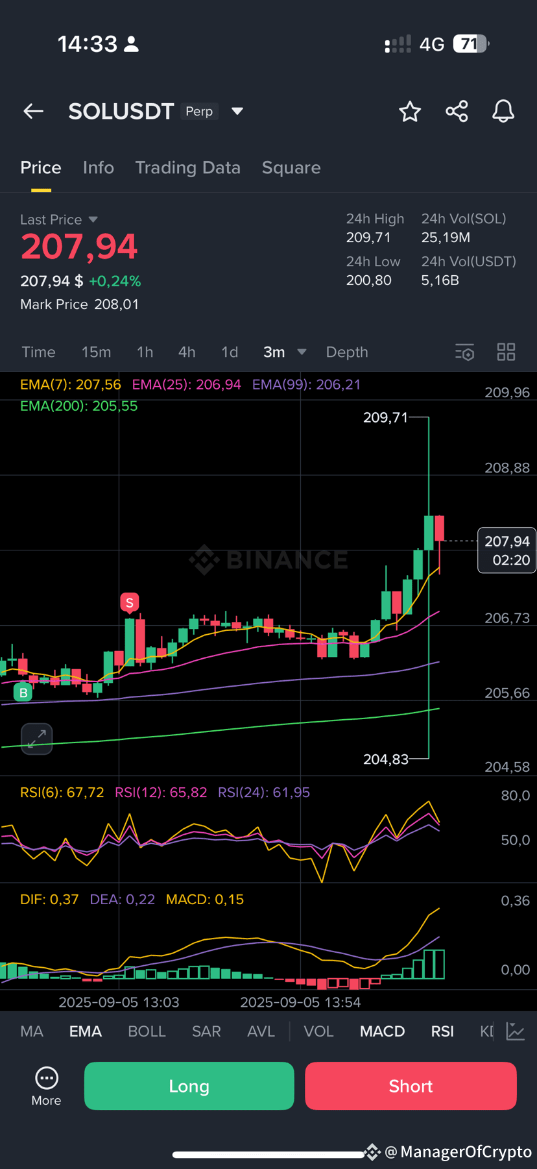Expand chart to fullscreen

point(37,739)
